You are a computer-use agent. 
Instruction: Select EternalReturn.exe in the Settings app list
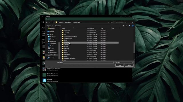tap(50, 75)
